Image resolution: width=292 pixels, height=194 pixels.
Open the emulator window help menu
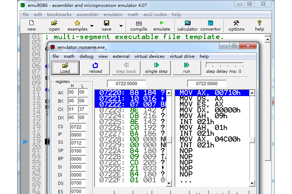coord(204,56)
